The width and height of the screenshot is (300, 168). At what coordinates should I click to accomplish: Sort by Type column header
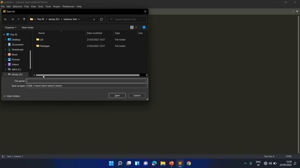[x=117, y=33]
